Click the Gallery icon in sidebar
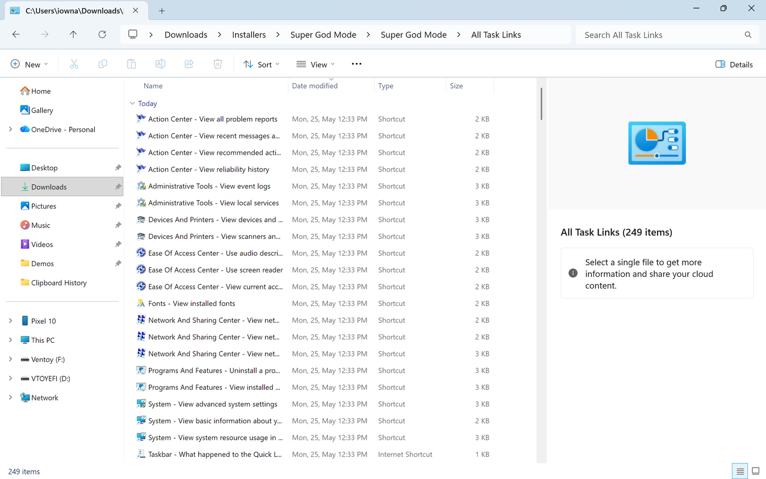 pyautogui.click(x=24, y=110)
